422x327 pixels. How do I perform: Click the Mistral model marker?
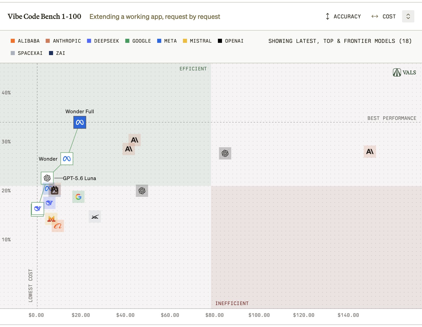(51, 219)
